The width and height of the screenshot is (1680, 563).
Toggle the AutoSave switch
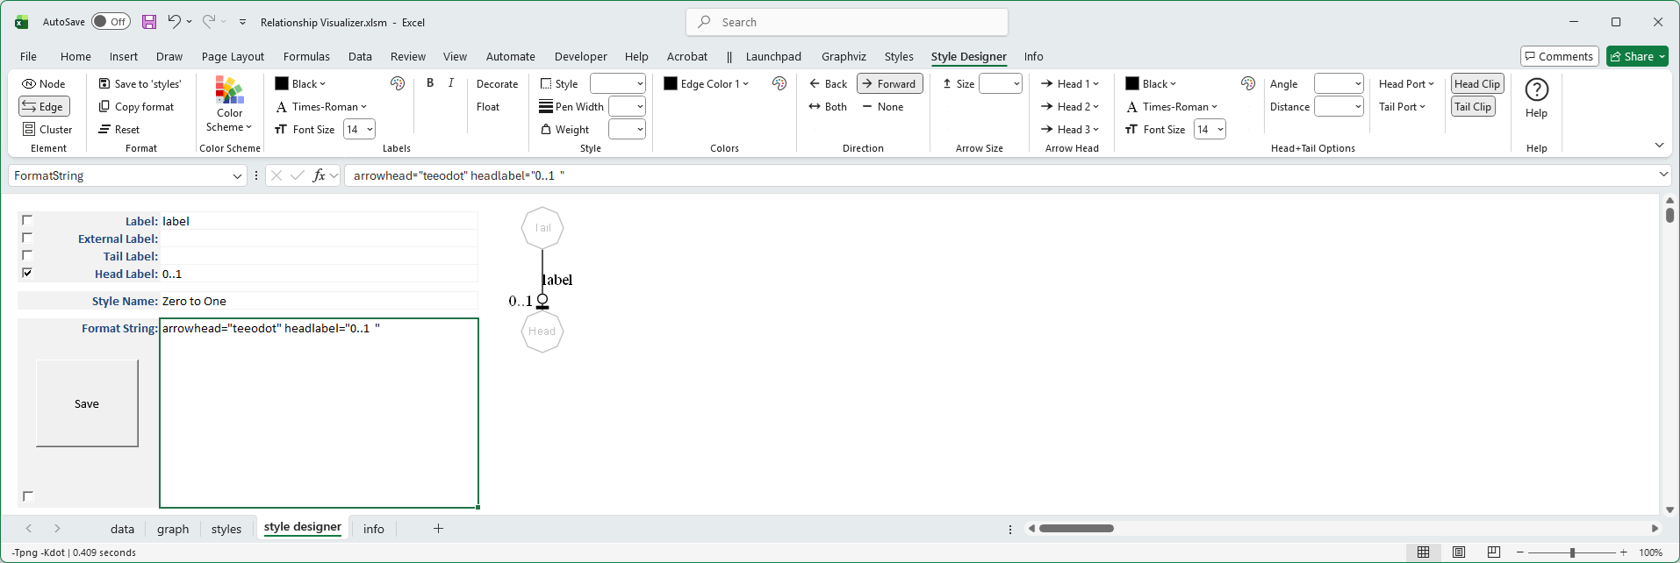pyautogui.click(x=111, y=22)
